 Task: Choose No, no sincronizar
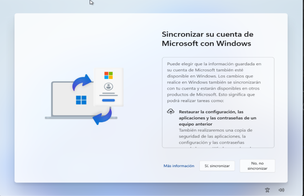pyautogui.click(x=257, y=166)
